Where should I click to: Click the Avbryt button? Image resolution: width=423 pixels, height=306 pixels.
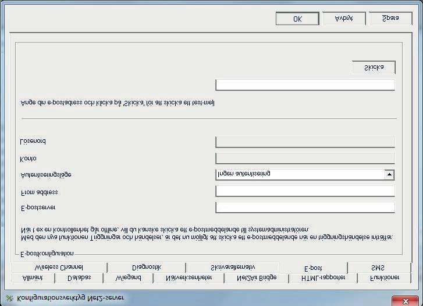pos(344,19)
